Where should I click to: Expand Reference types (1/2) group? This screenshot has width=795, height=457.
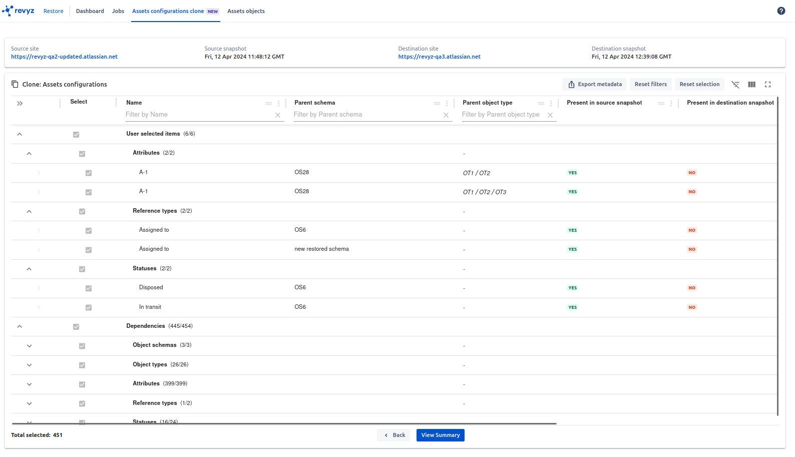29,403
